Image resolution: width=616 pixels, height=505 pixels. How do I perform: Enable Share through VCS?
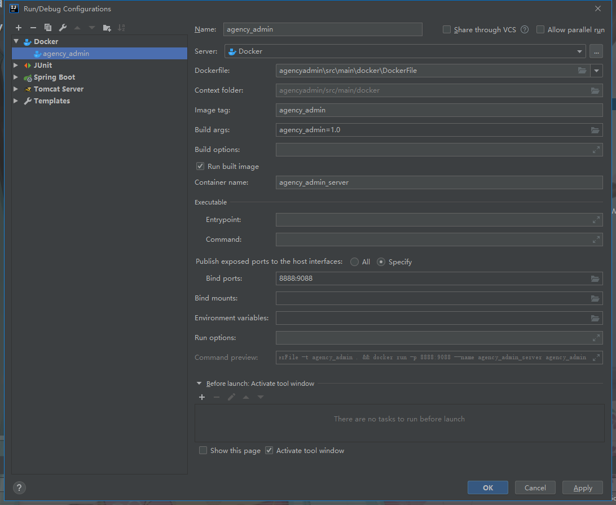point(447,29)
